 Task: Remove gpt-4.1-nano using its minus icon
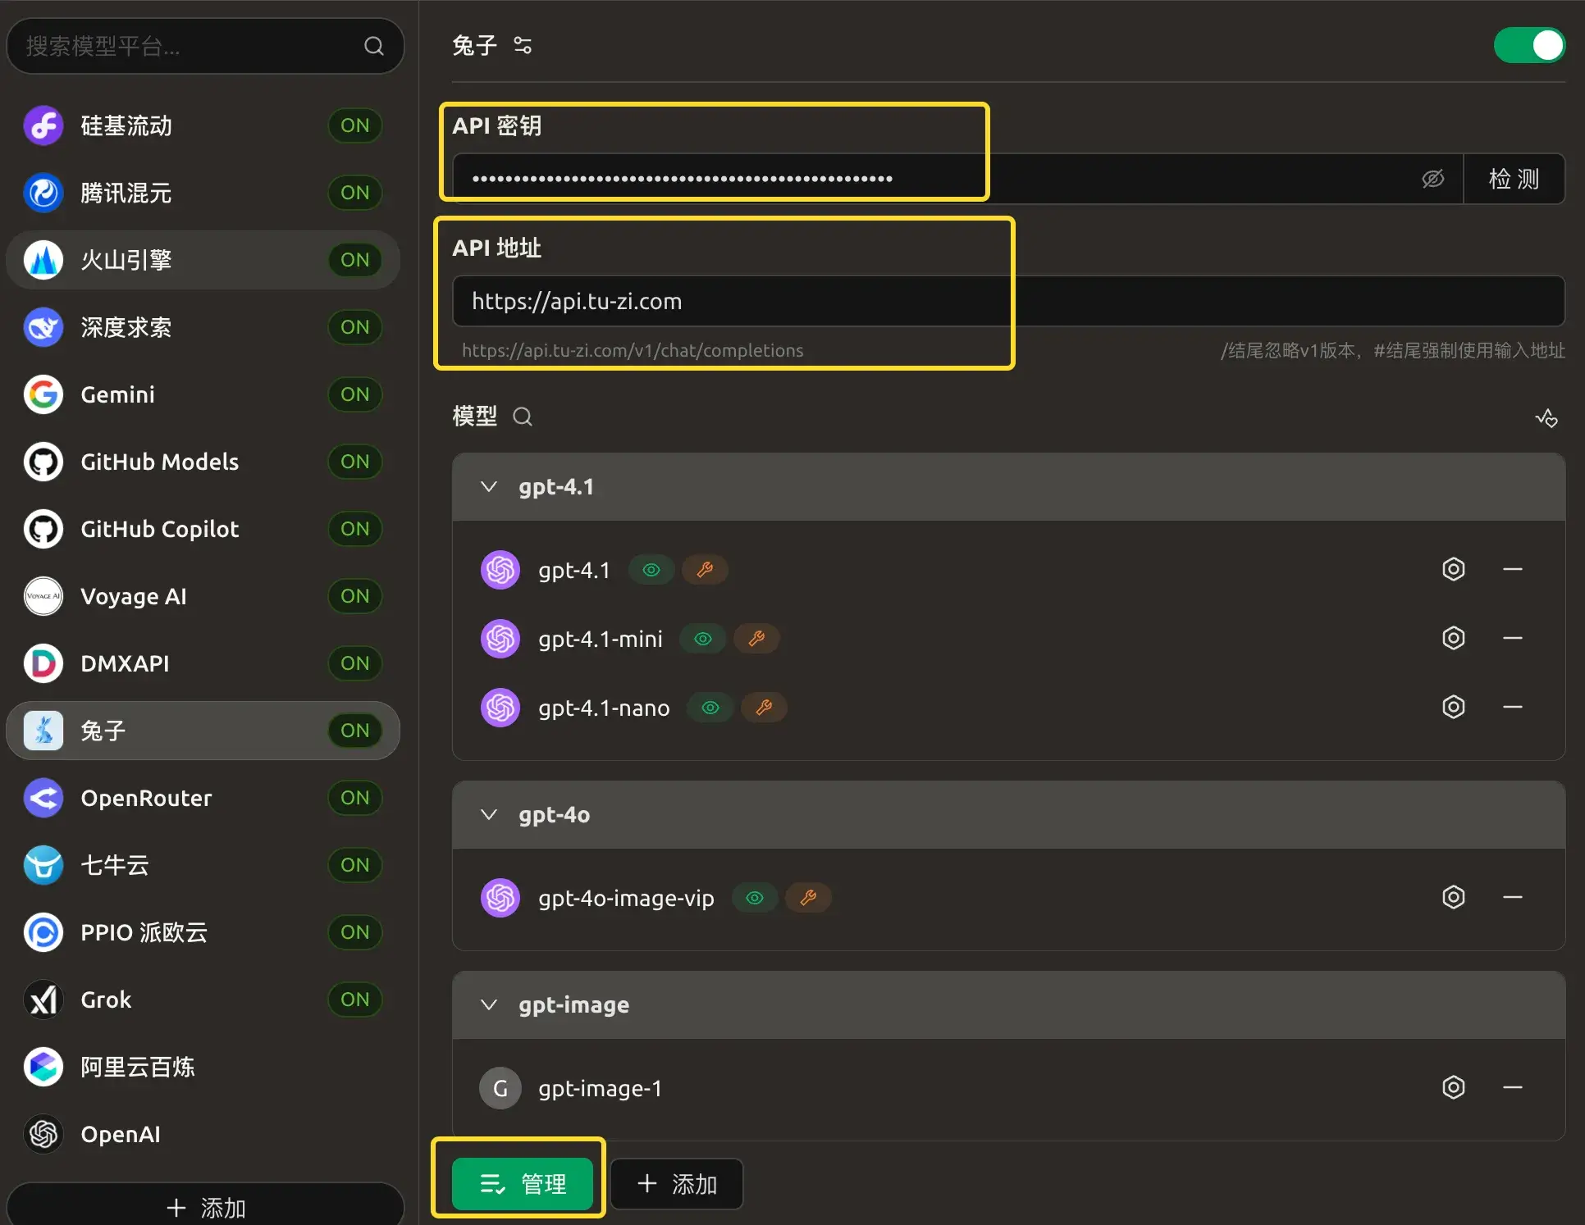click(1512, 707)
